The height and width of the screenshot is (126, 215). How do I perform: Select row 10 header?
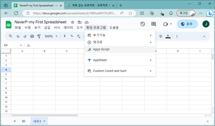pos(6,98)
